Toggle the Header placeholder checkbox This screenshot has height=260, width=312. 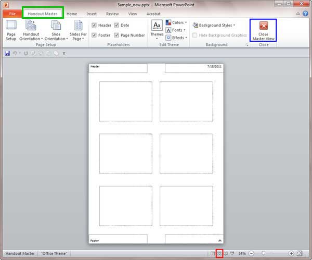point(94,25)
